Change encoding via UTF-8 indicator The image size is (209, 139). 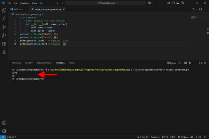coord(165,137)
